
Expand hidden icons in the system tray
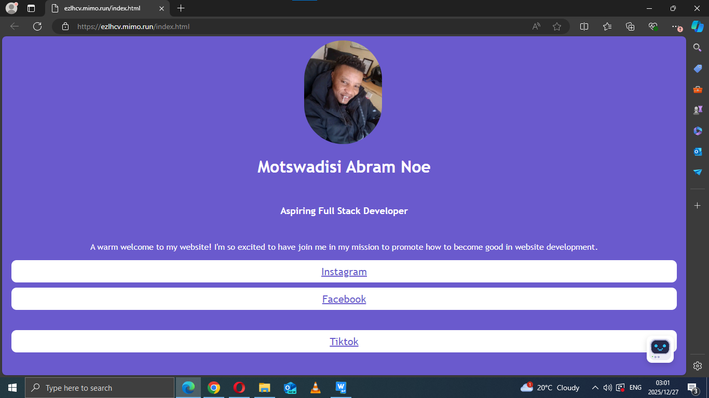(595, 387)
